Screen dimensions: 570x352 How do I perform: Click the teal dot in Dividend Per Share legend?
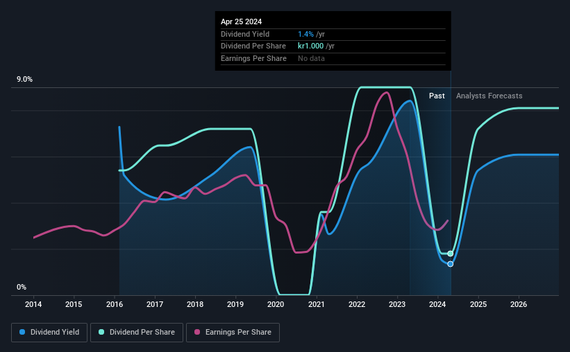(x=101, y=332)
